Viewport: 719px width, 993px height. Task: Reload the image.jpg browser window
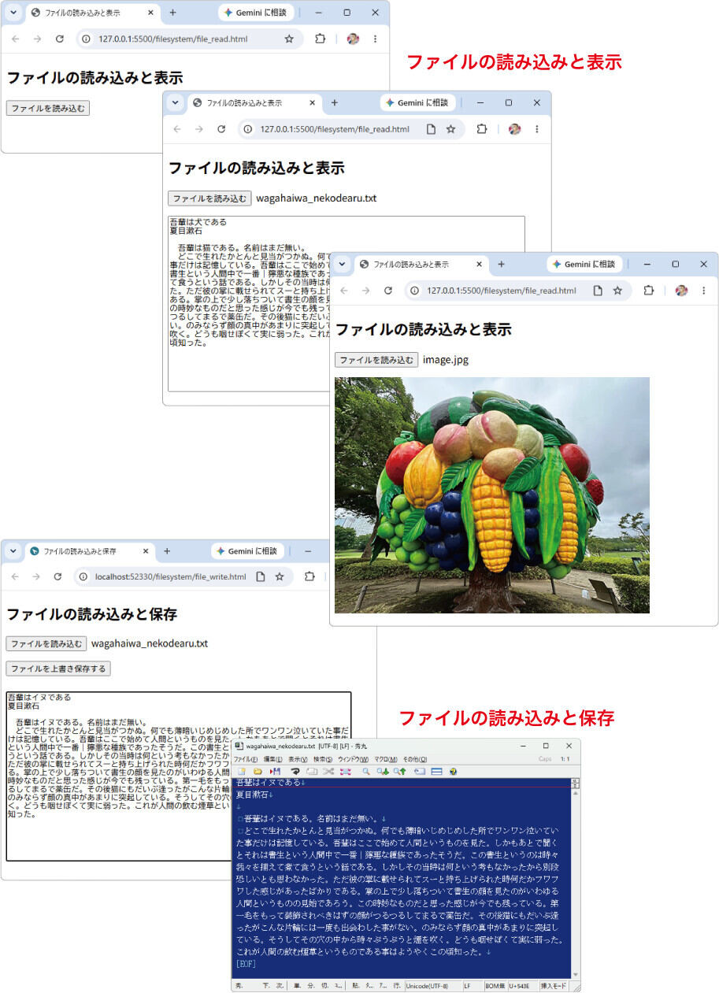click(388, 291)
